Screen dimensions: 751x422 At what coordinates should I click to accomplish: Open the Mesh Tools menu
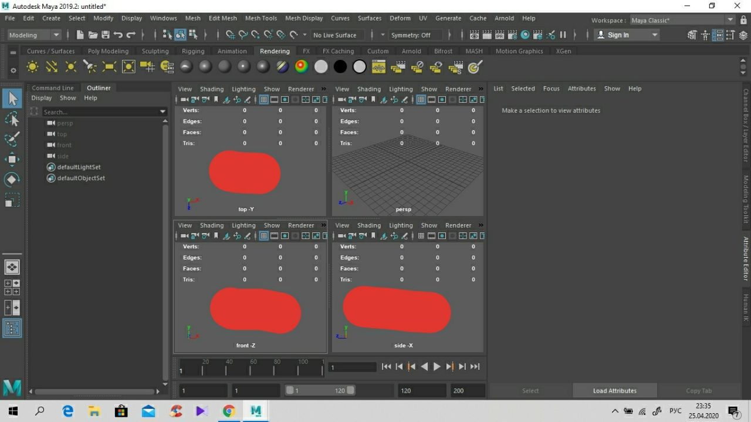[261, 18]
